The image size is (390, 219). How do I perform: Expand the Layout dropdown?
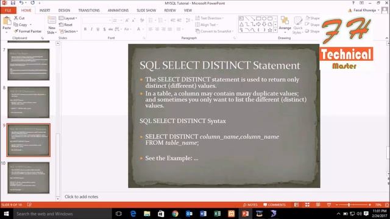[68, 18]
